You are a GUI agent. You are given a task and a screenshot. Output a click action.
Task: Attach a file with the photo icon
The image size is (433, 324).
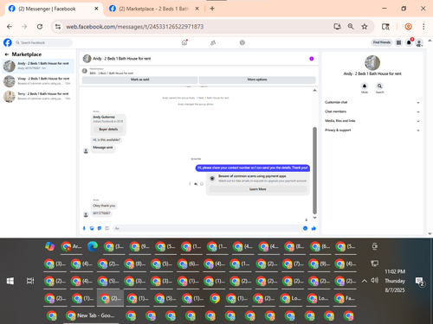pos(92,228)
